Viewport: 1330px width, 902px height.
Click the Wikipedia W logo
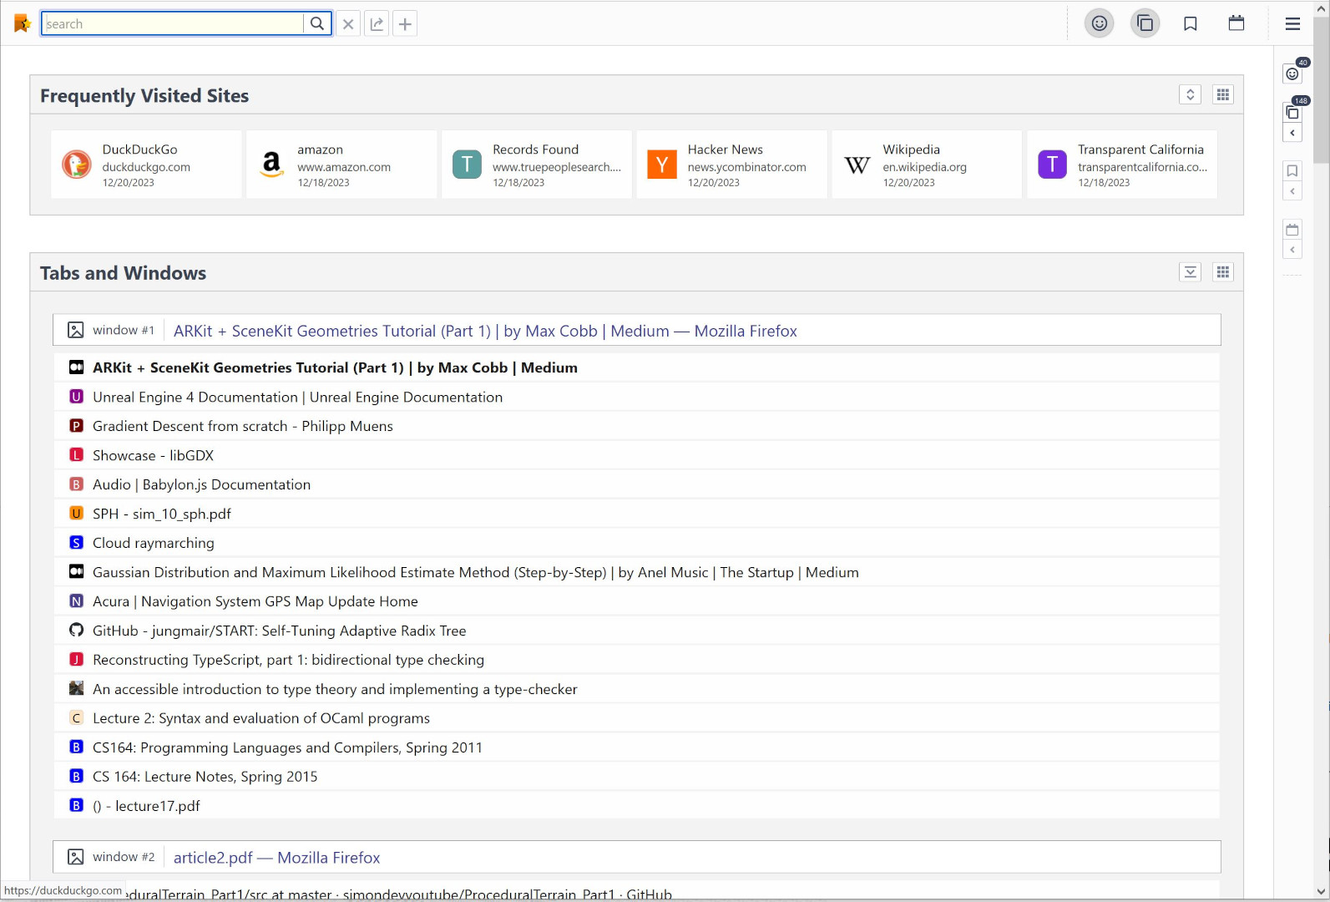(857, 165)
